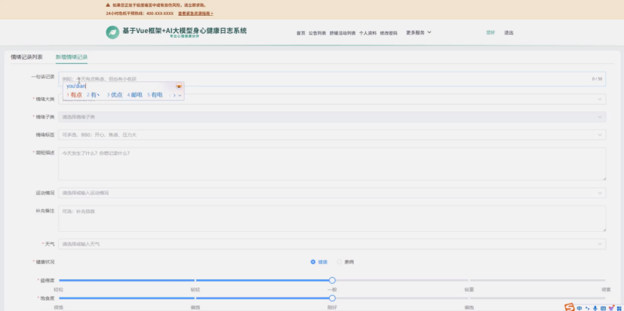Open the IME soft keyboard icon
Viewport: 624px width, 311px height.
[x=603, y=308]
